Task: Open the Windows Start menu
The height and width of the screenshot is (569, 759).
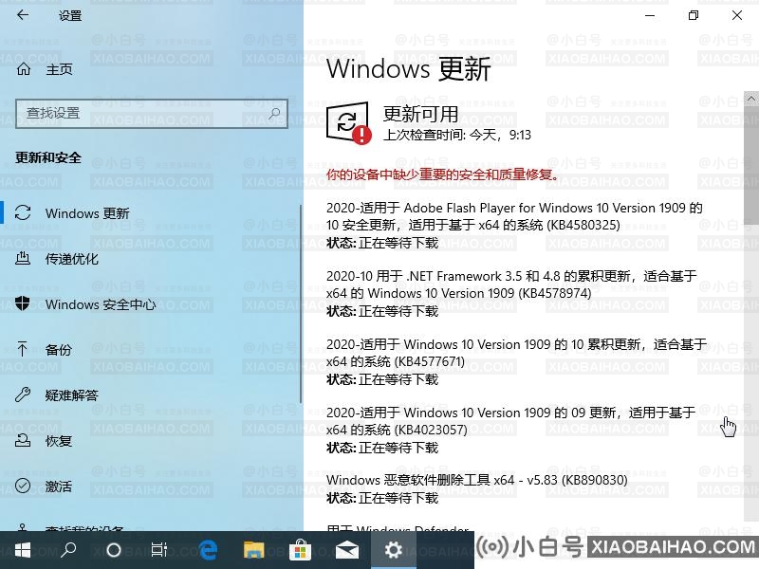Action: tap(22, 550)
